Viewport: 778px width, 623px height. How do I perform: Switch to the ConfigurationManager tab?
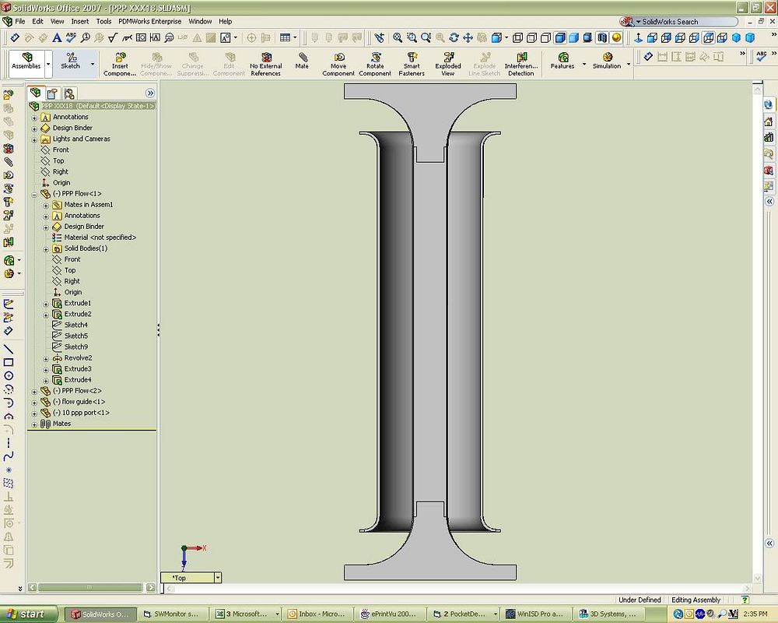tap(69, 93)
